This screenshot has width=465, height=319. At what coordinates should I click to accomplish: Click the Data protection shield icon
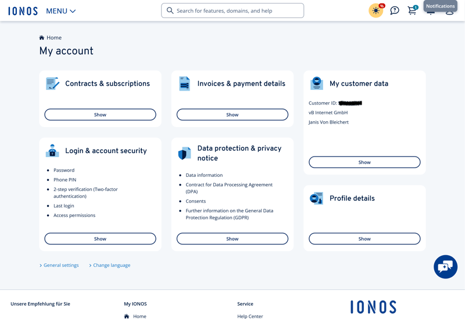click(x=184, y=153)
